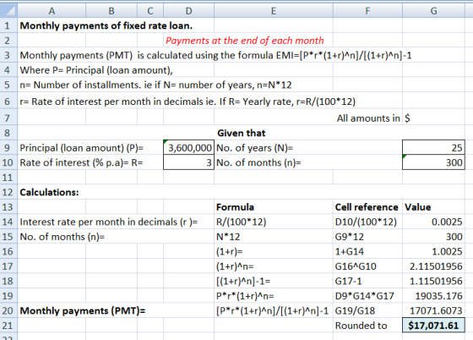473x340 pixels.
Task: Select value cell 1.0025
Action: pyautogui.click(x=433, y=251)
